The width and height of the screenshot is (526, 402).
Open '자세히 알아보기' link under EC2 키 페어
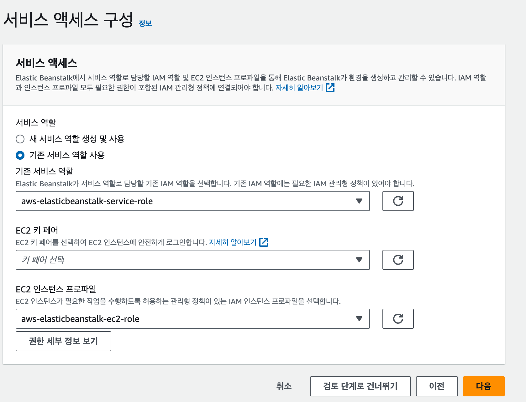point(233,242)
